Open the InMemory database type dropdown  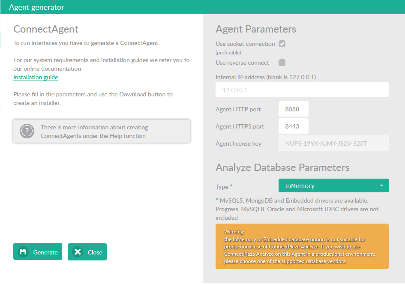[333, 185]
